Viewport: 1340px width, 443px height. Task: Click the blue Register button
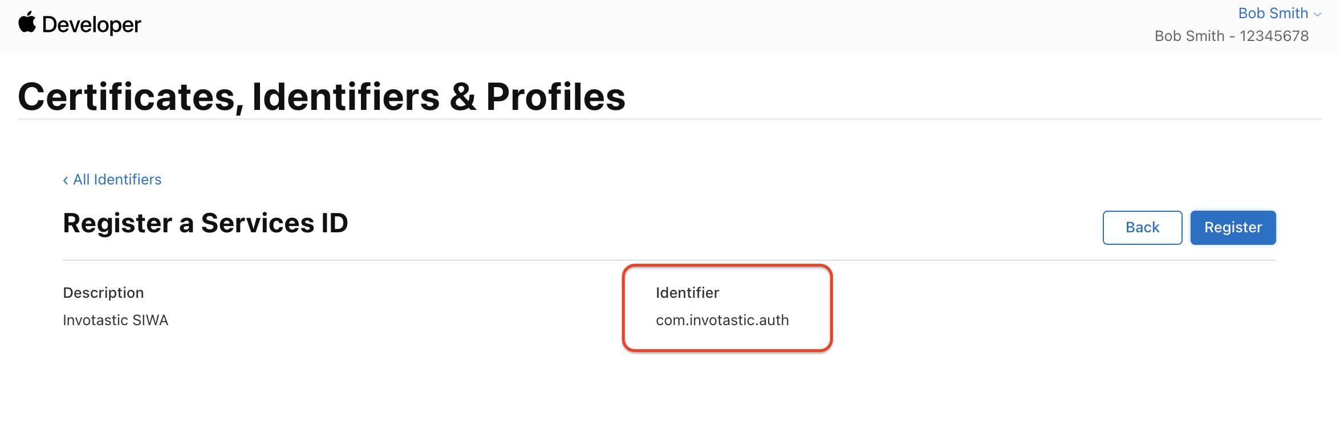point(1233,228)
